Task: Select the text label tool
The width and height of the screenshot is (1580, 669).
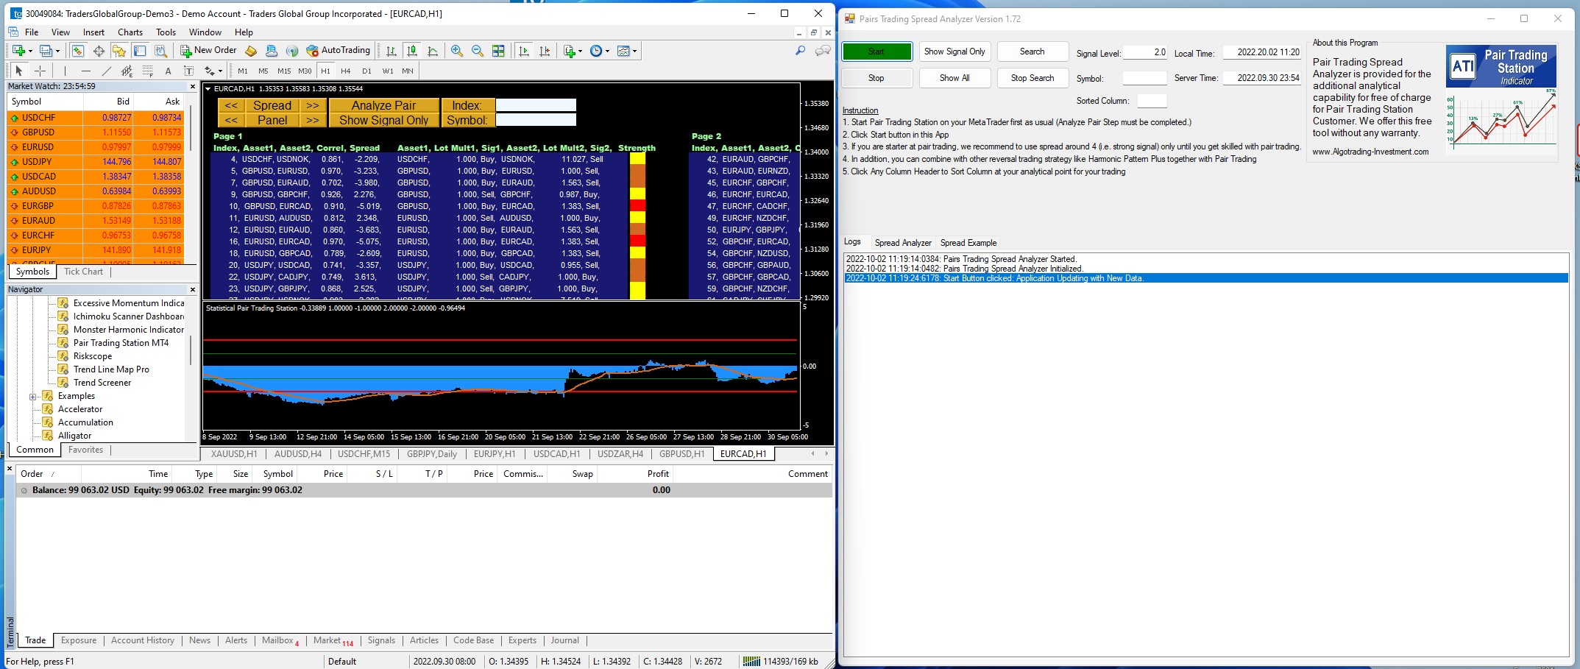Action: (x=189, y=71)
